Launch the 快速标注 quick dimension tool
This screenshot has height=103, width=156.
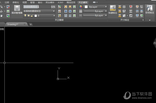click(113, 9)
